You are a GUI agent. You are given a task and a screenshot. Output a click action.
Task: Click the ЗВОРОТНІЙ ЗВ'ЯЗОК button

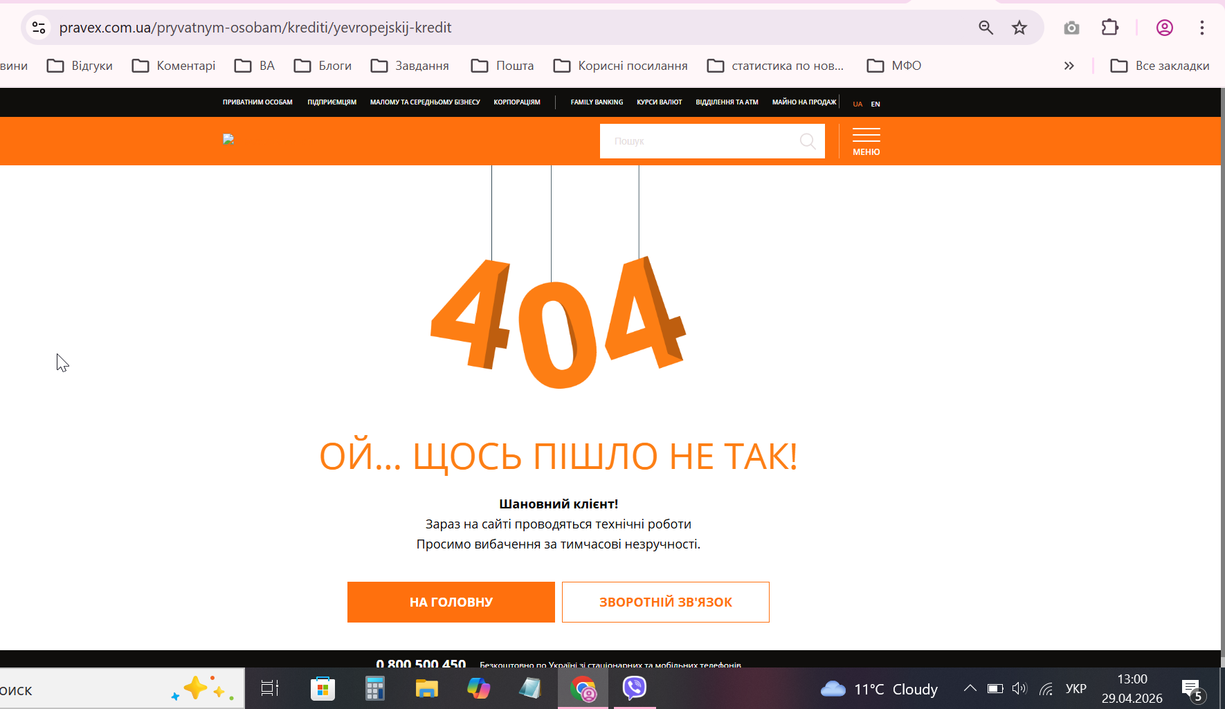click(666, 602)
